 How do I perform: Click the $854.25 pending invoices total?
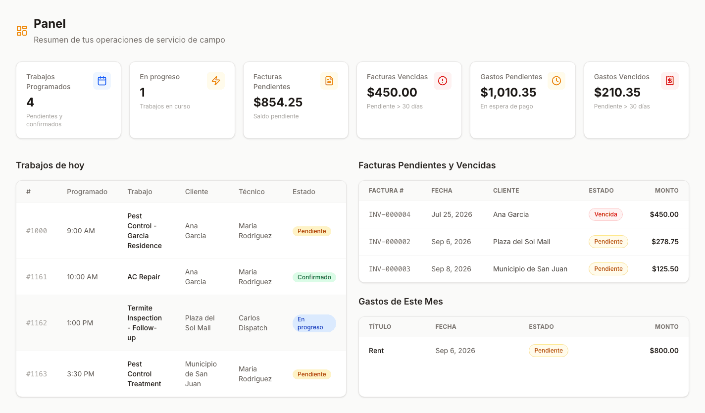click(x=278, y=103)
